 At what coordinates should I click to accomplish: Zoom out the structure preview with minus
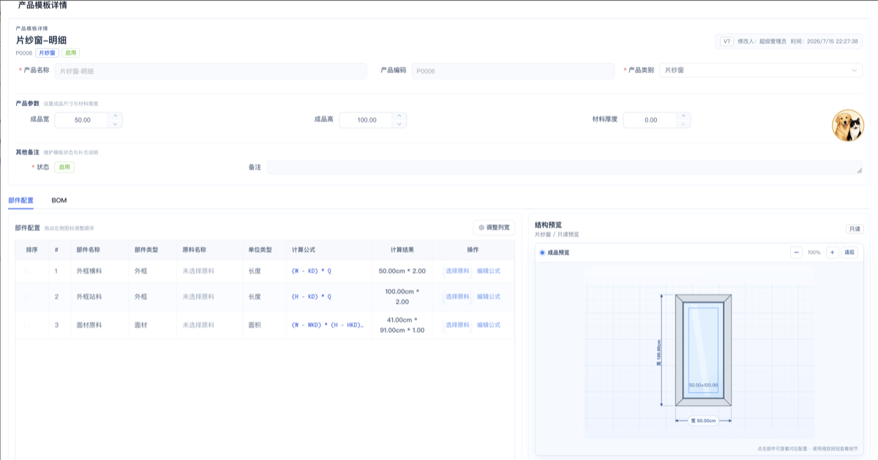tap(796, 252)
